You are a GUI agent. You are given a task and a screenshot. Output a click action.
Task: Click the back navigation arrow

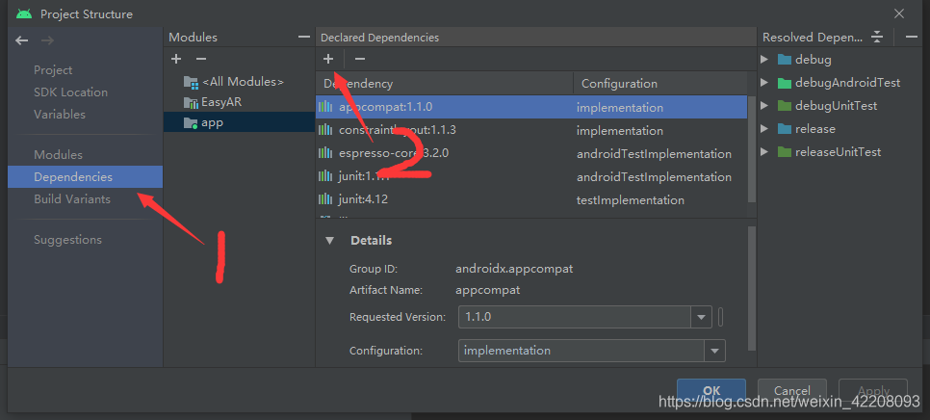point(22,40)
